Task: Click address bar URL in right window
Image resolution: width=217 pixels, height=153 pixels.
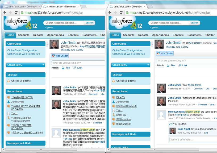Action: pyautogui.click(x=170, y=13)
